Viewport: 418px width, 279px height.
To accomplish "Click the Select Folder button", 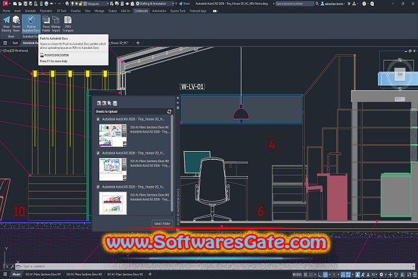I will tap(162, 223).
